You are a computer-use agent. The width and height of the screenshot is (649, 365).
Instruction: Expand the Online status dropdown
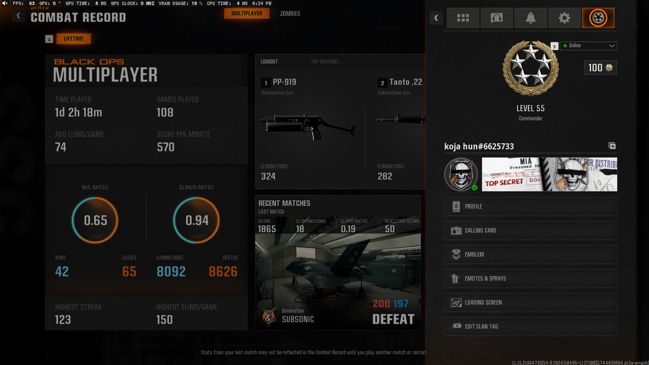(x=588, y=45)
